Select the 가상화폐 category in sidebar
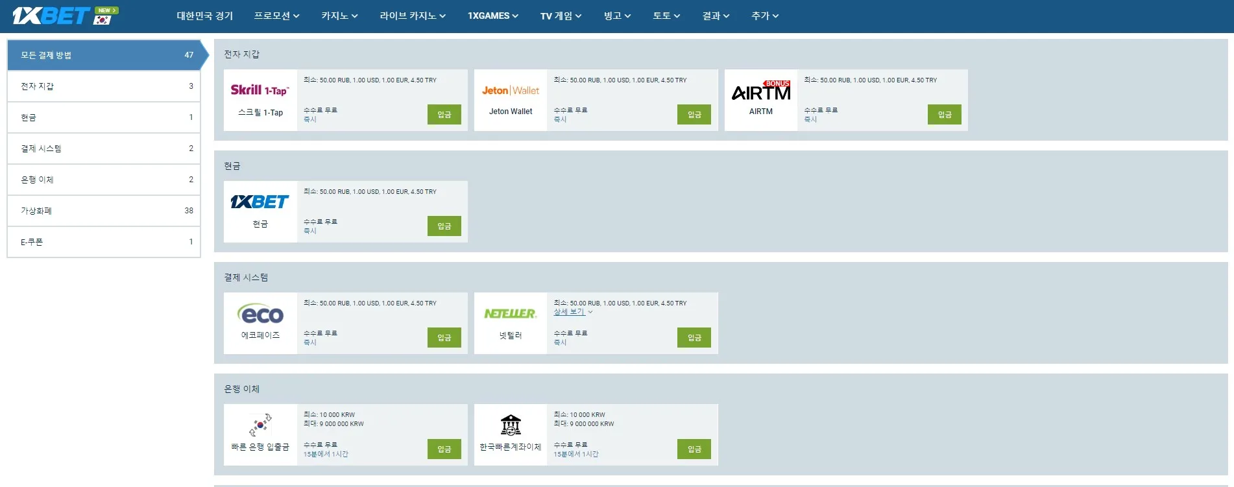The width and height of the screenshot is (1234, 487). pyautogui.click(x=104, y=211)
